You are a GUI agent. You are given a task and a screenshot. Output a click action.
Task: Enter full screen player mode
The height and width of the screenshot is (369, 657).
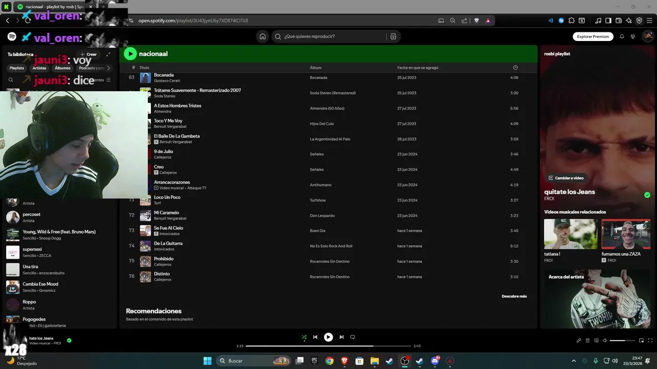point(650,341)
